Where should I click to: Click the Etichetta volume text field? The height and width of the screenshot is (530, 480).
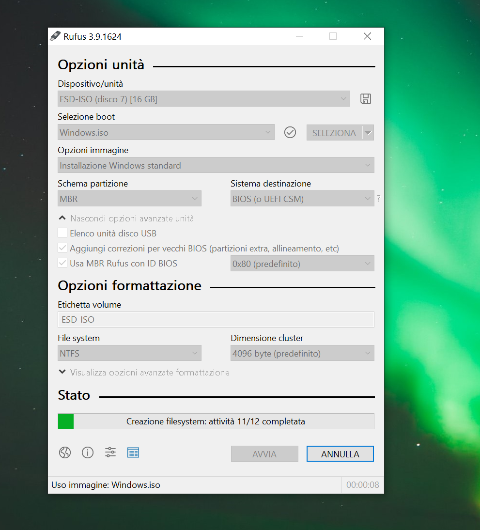pyautogui.click(x=216, y=320)
